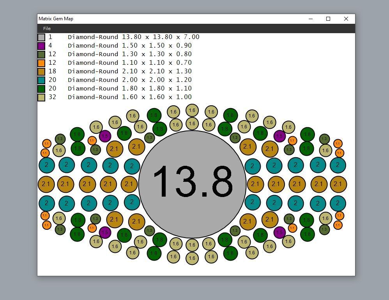Screen dimensions: 389x300
Task: Select text 'Diamond-Round 1.10 x 1.10 x 0.70'
Action: (130, 62)
